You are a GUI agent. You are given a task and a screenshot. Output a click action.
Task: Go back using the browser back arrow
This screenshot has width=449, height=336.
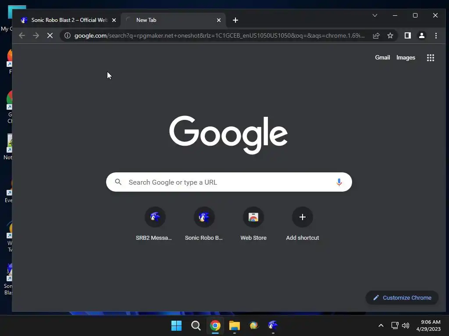click(22, 35)
